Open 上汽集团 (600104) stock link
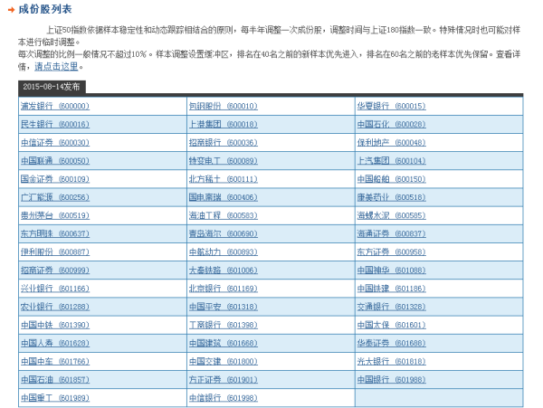The width and height of the screenshot is (543, 408). pos(391,161)
